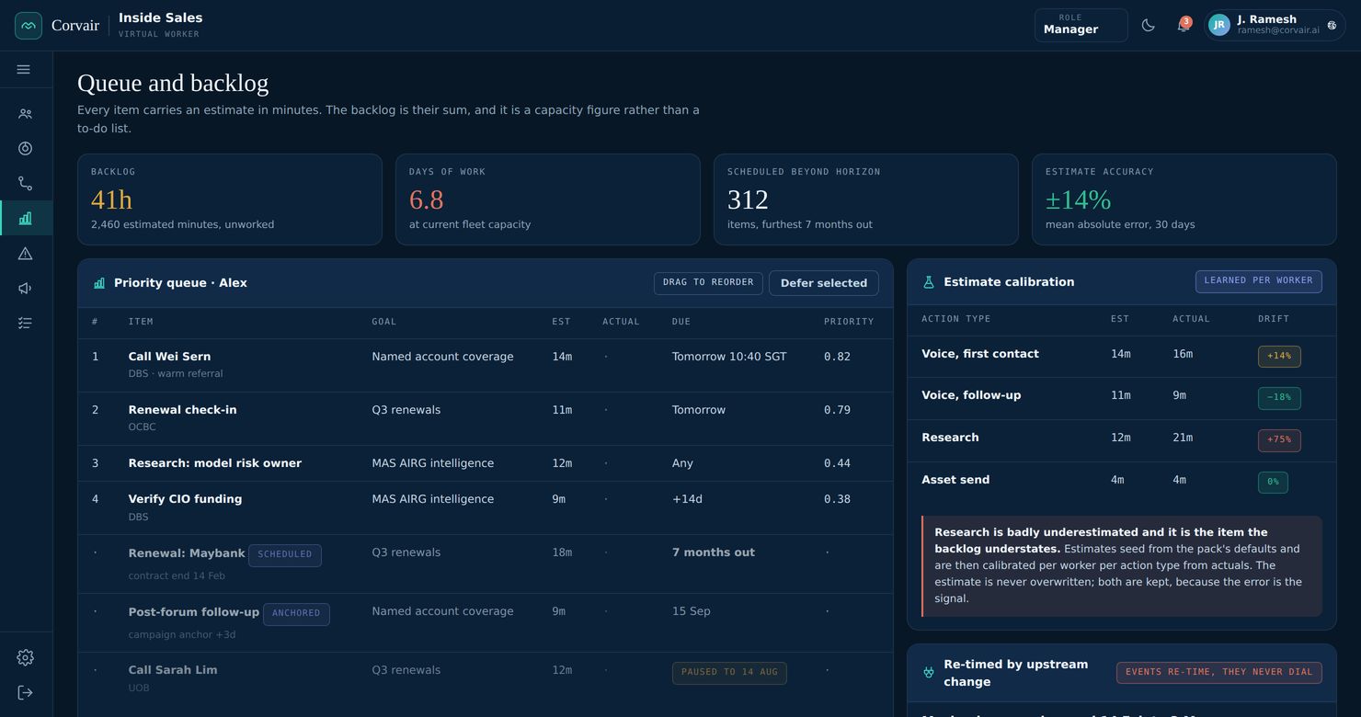Click the Research calibration row label
The image size is (1361, 717).
(x=950, y=438)
